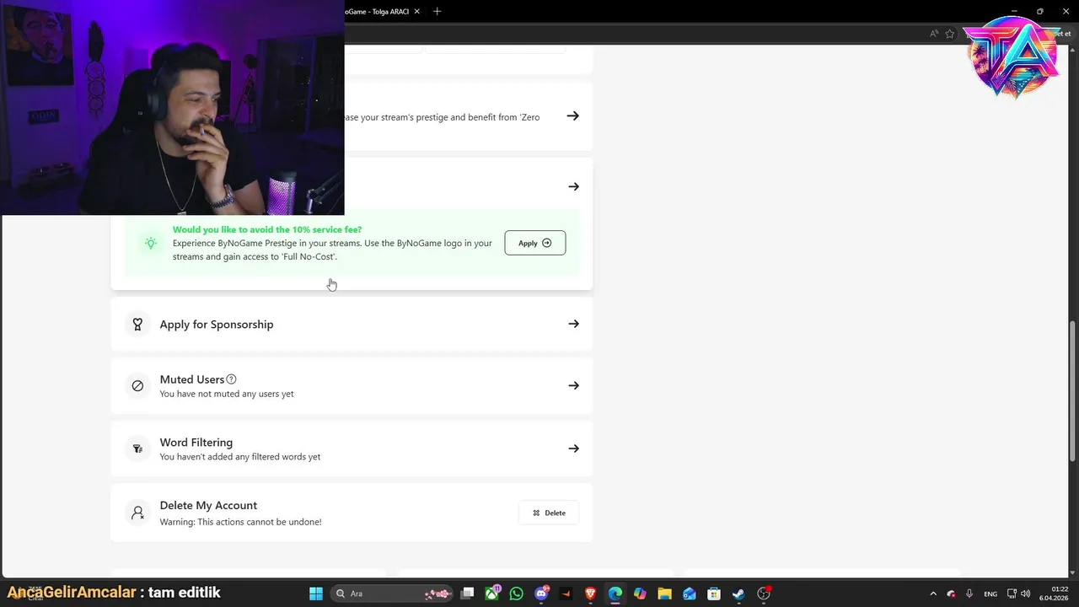This screenshot has width=1079, height=607.
Task: Open the arrow above the service fee banner
Action: point(573,186)
